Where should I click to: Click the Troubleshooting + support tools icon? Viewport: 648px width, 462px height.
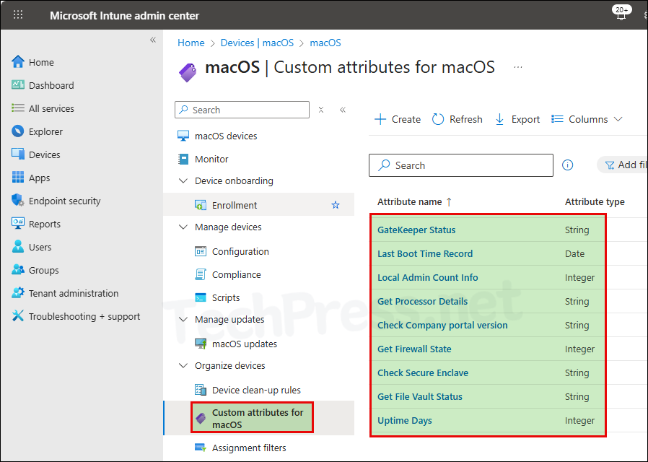coord(18,316)
